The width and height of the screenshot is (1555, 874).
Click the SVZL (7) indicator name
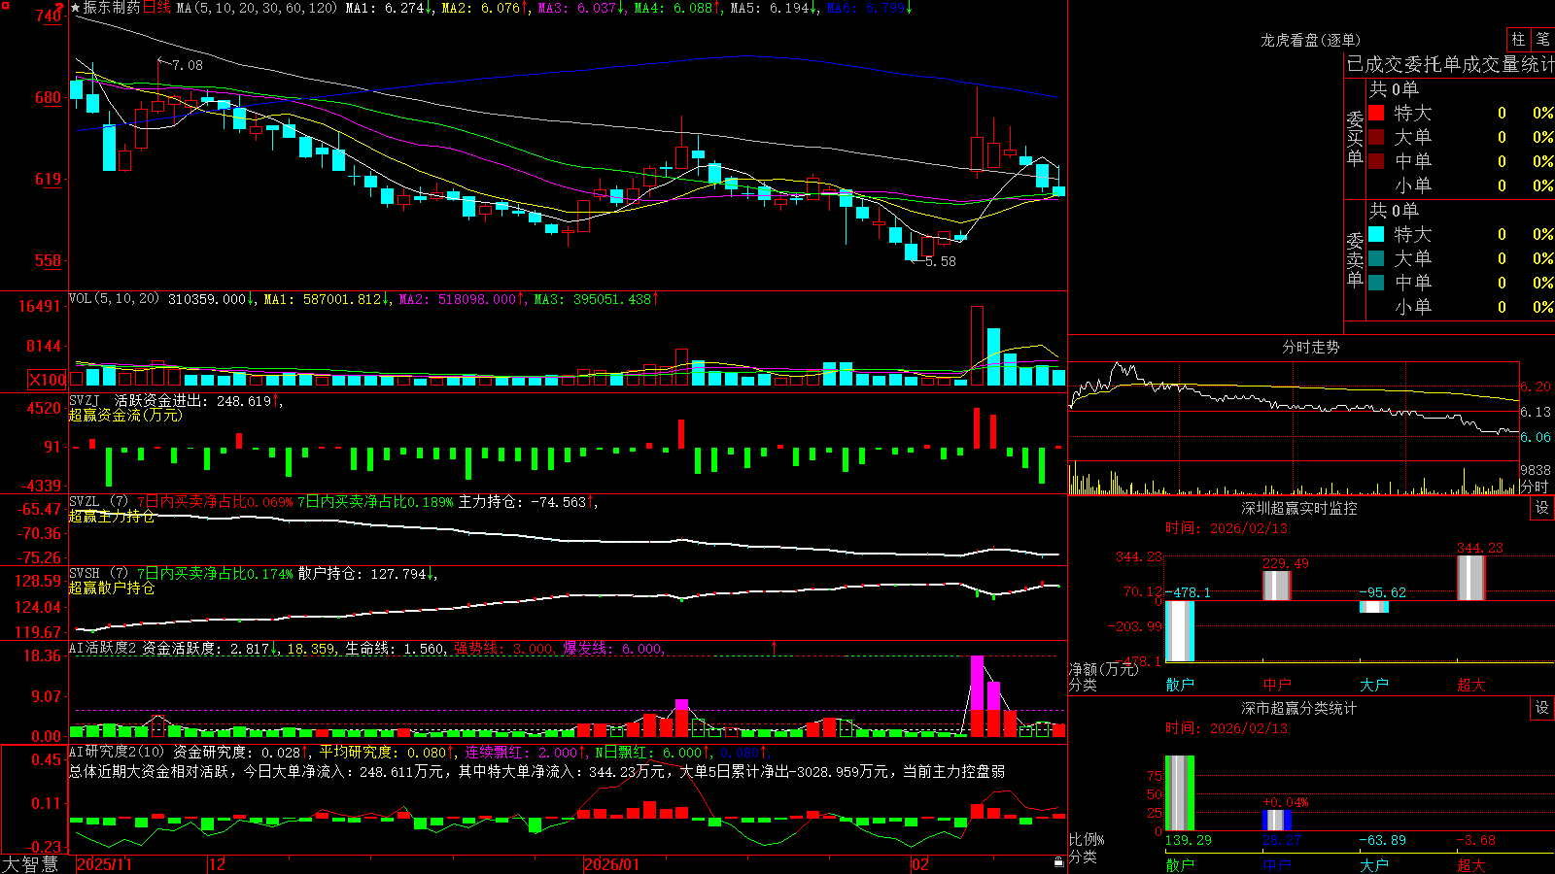[98, 502]
